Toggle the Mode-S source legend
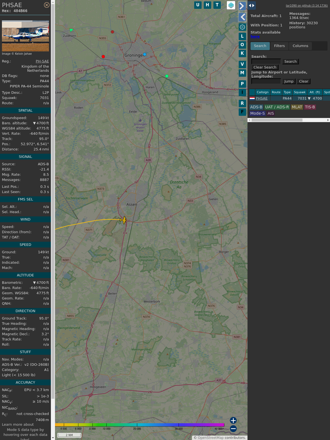 point(257,113)
